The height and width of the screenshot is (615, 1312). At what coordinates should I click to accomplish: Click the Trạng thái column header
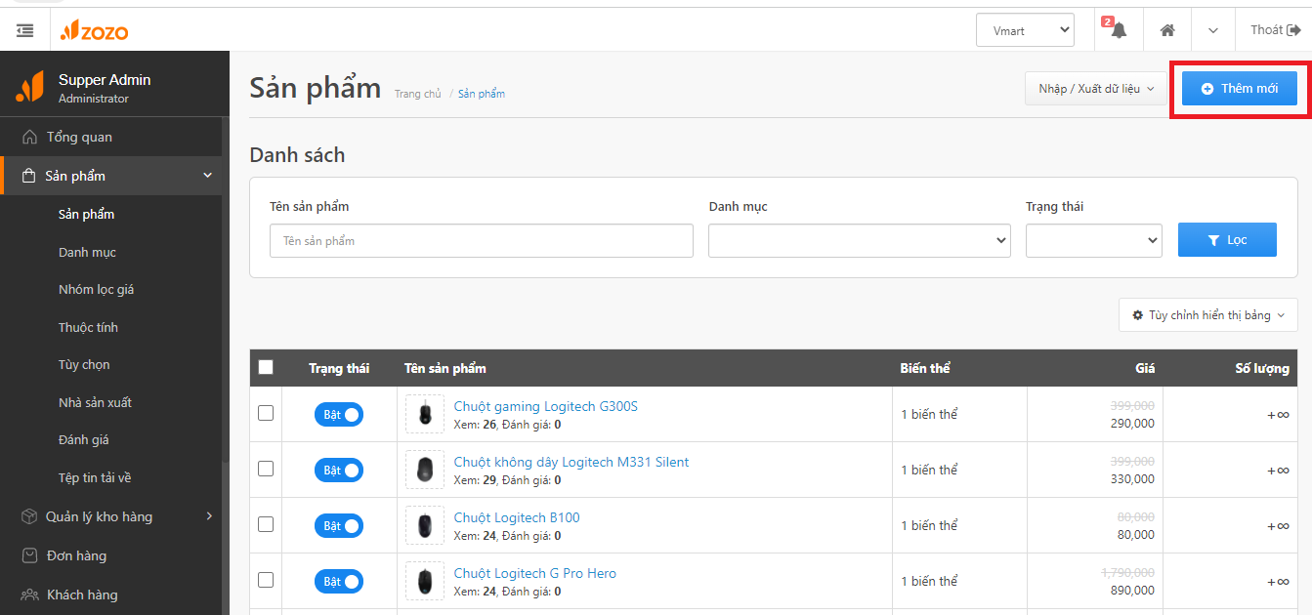coord(339,368)
